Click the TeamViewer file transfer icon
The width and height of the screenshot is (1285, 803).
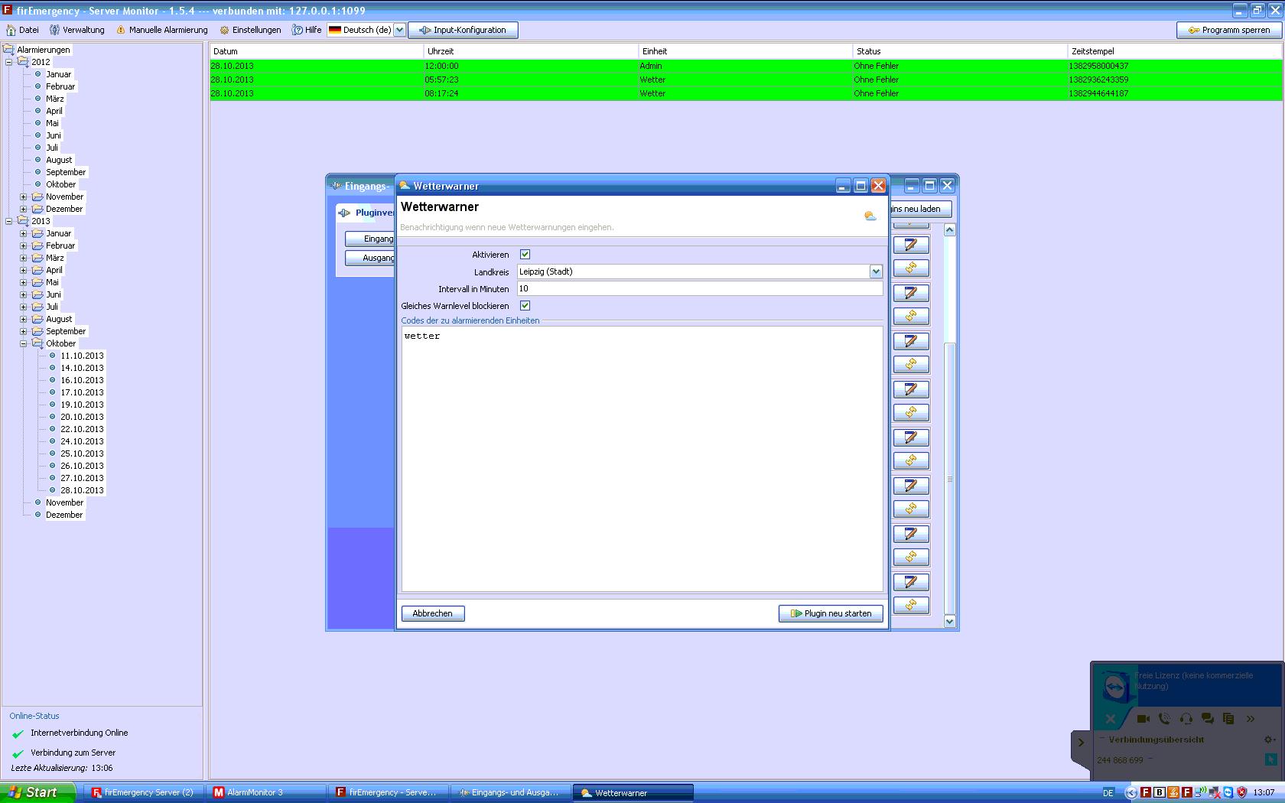(1228, 719)
